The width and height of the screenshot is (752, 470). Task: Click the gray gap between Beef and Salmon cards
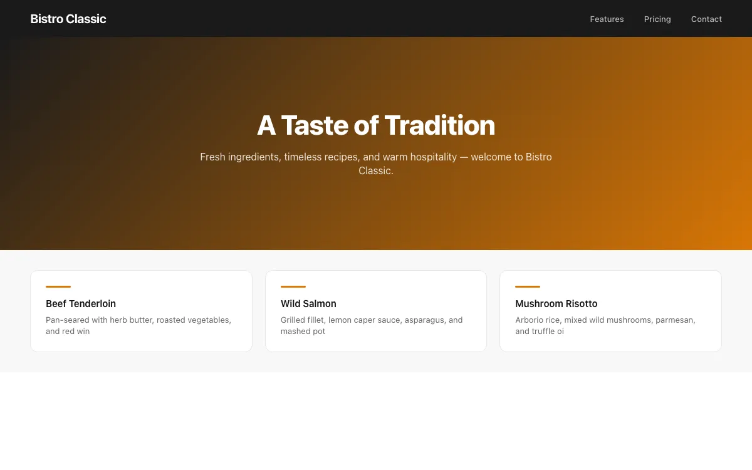click(259, 311)
